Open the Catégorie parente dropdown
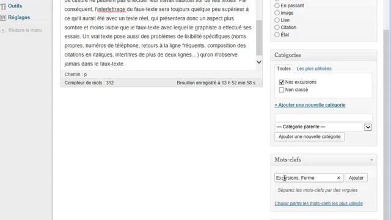 [x=324, y=127]
